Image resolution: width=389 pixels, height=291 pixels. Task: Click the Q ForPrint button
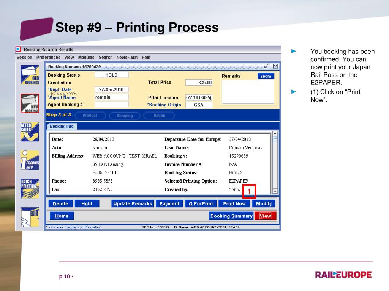(x=201, y=203)
